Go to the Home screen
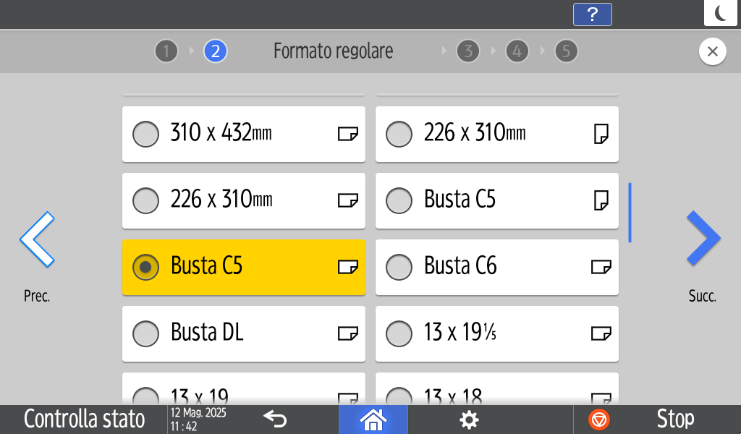The height and width of the screenshot is (434, 741). (373, 420)
